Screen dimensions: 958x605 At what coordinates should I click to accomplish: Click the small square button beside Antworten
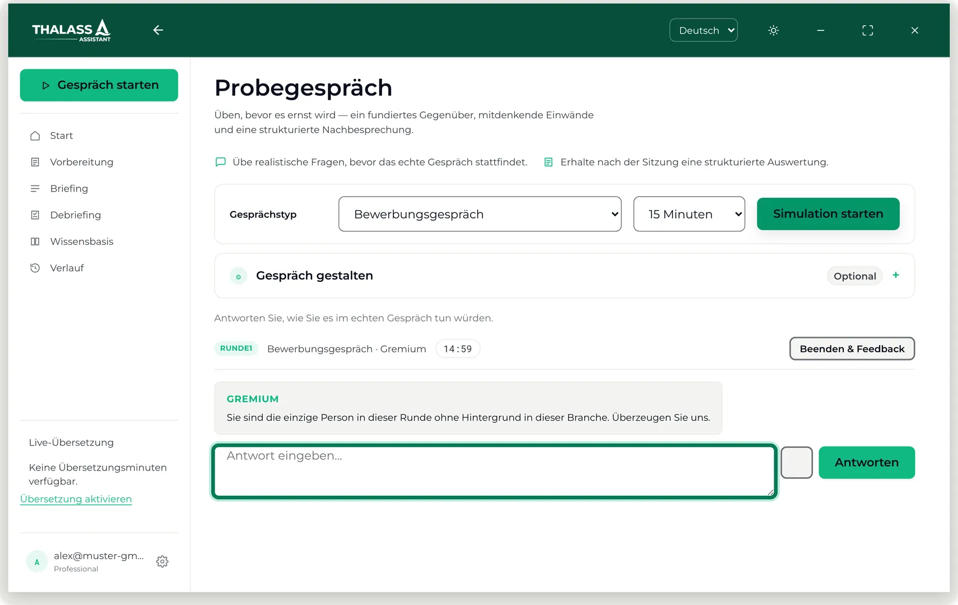797,463
